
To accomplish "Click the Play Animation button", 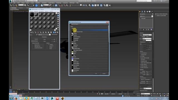I will coord(156,94).
